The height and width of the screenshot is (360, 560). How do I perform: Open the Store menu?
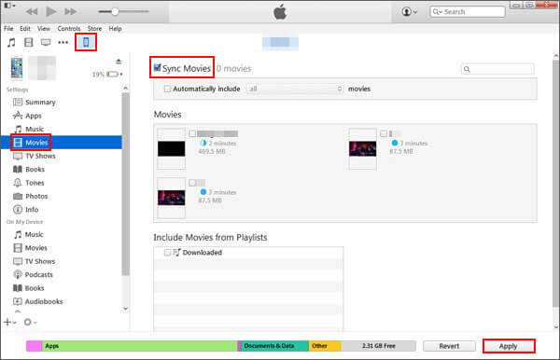coord(94,29)
